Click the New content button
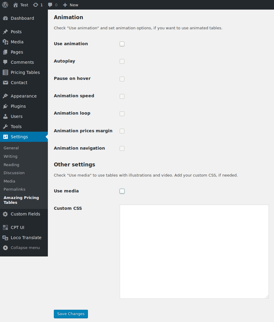This screenshot has height=322, width=274. (70, 5)
